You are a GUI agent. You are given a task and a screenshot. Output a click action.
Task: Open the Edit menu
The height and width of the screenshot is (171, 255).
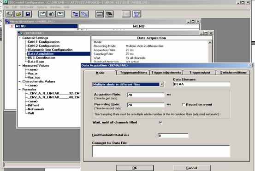(x=14, y=7)
